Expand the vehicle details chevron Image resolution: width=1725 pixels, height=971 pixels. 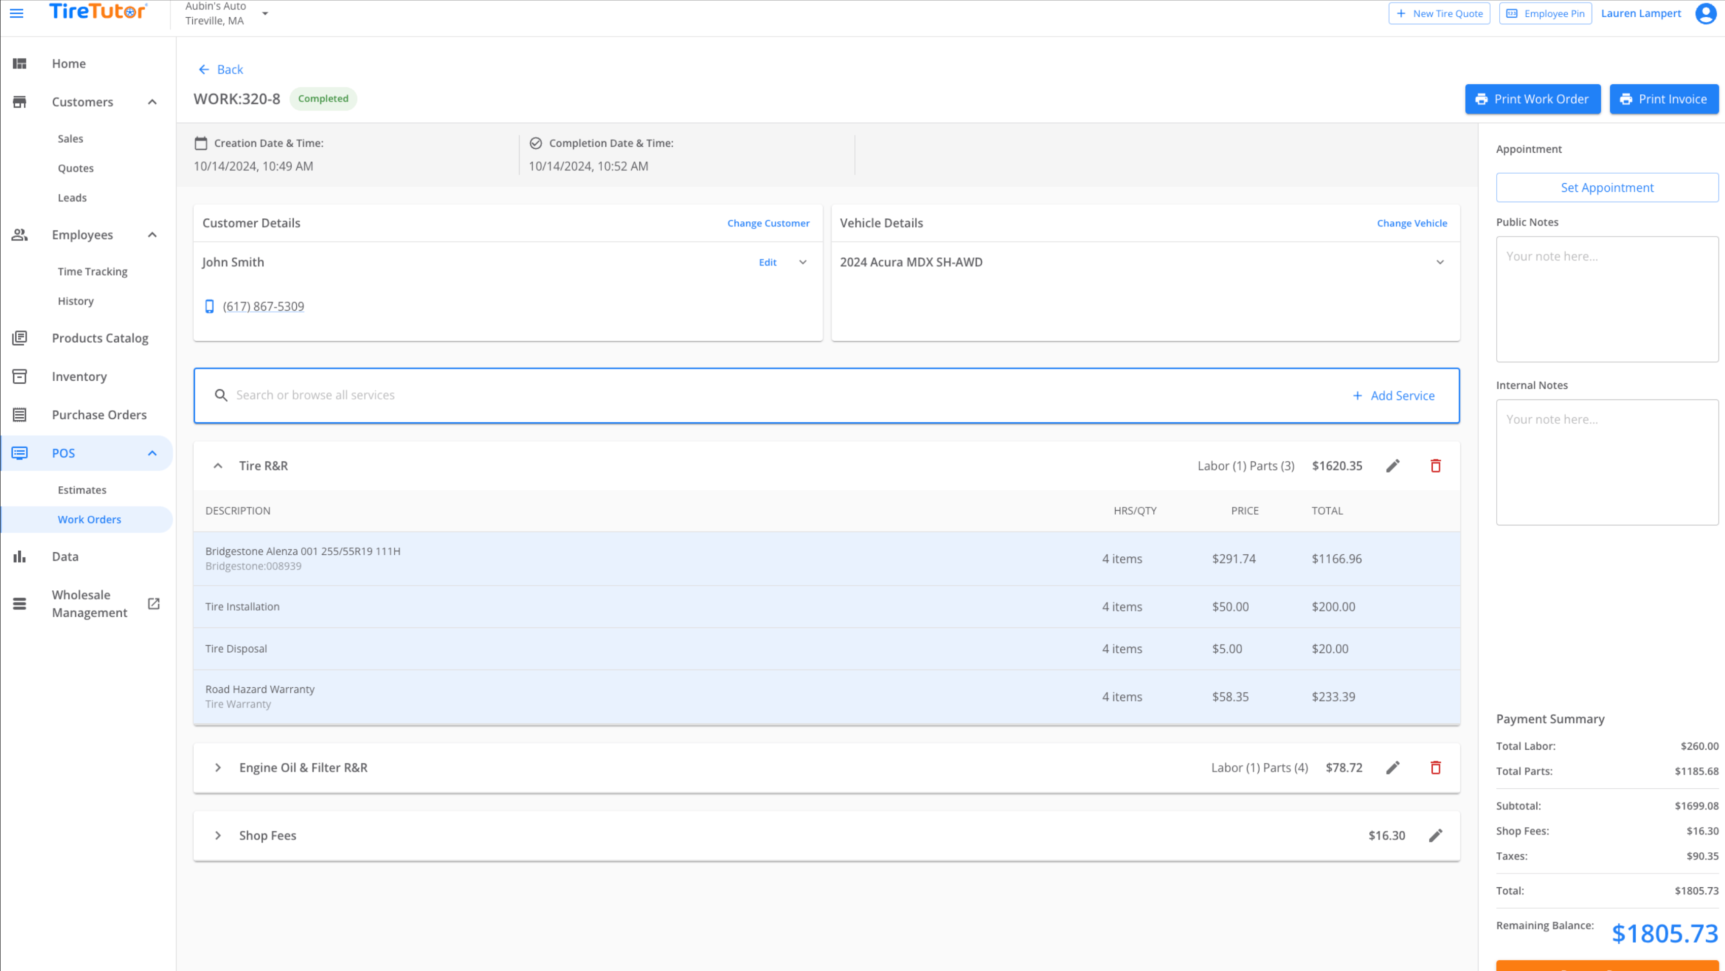click(x=1440, y=262)
